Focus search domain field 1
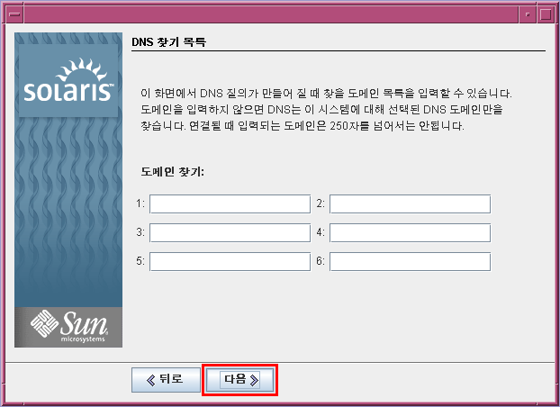This screenshot has height=407, width=560. tap(230, 204)
